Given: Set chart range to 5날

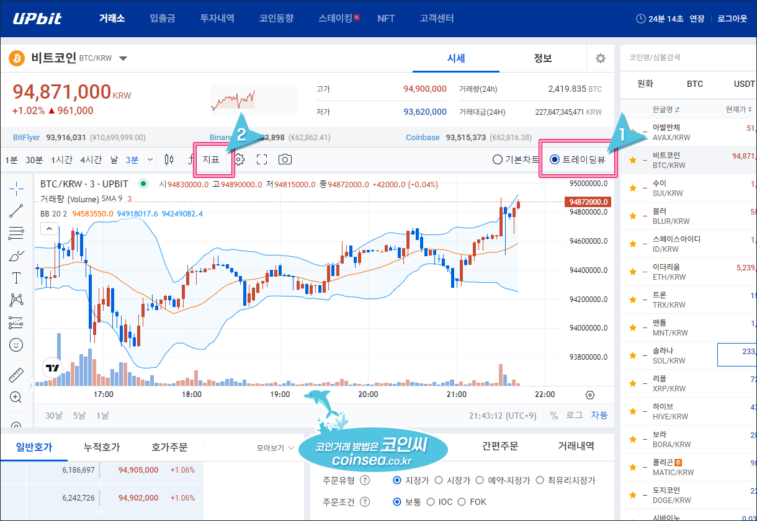Looking at the screenshot, I should pos(79,415).
